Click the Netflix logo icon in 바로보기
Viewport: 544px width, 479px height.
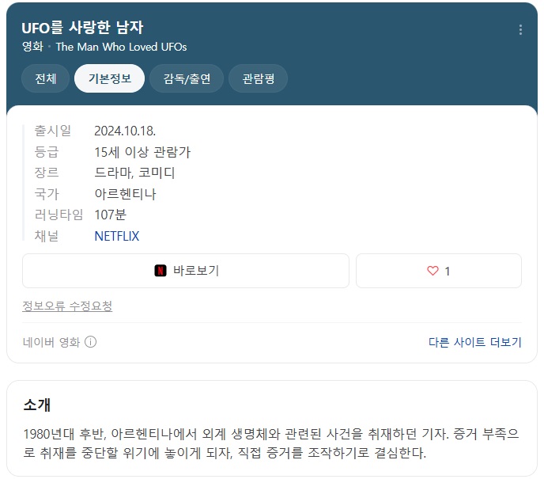161,271
